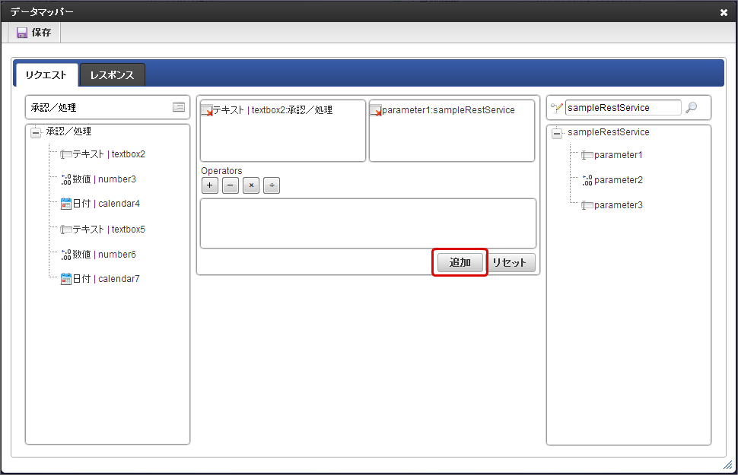Select 数値 | number3 in the tree

tap(104, 179)
